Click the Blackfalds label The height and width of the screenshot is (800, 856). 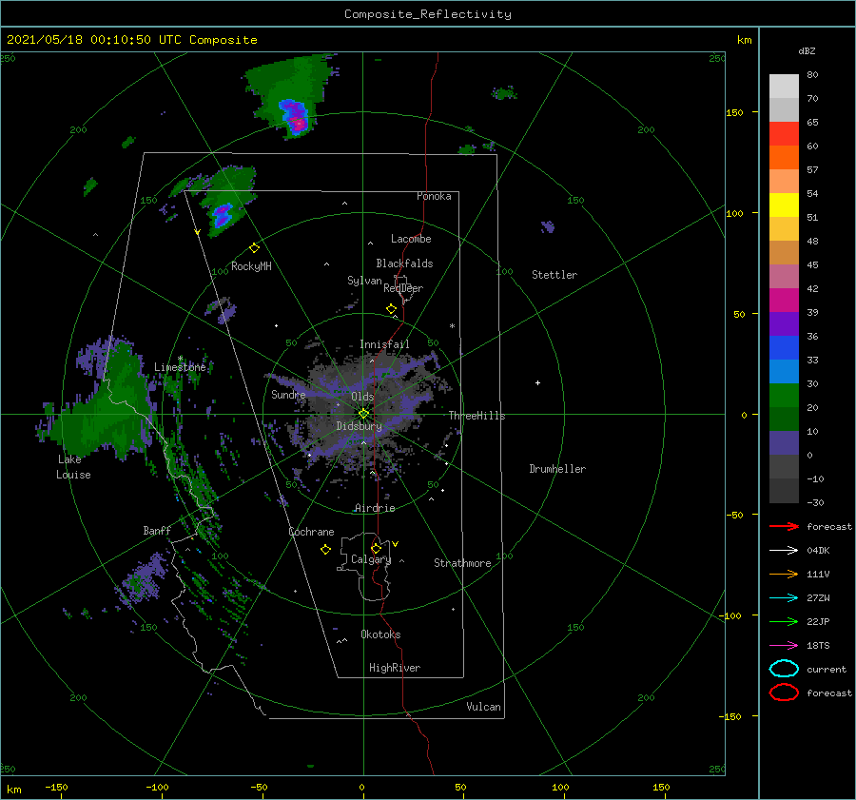coord(404,263)
